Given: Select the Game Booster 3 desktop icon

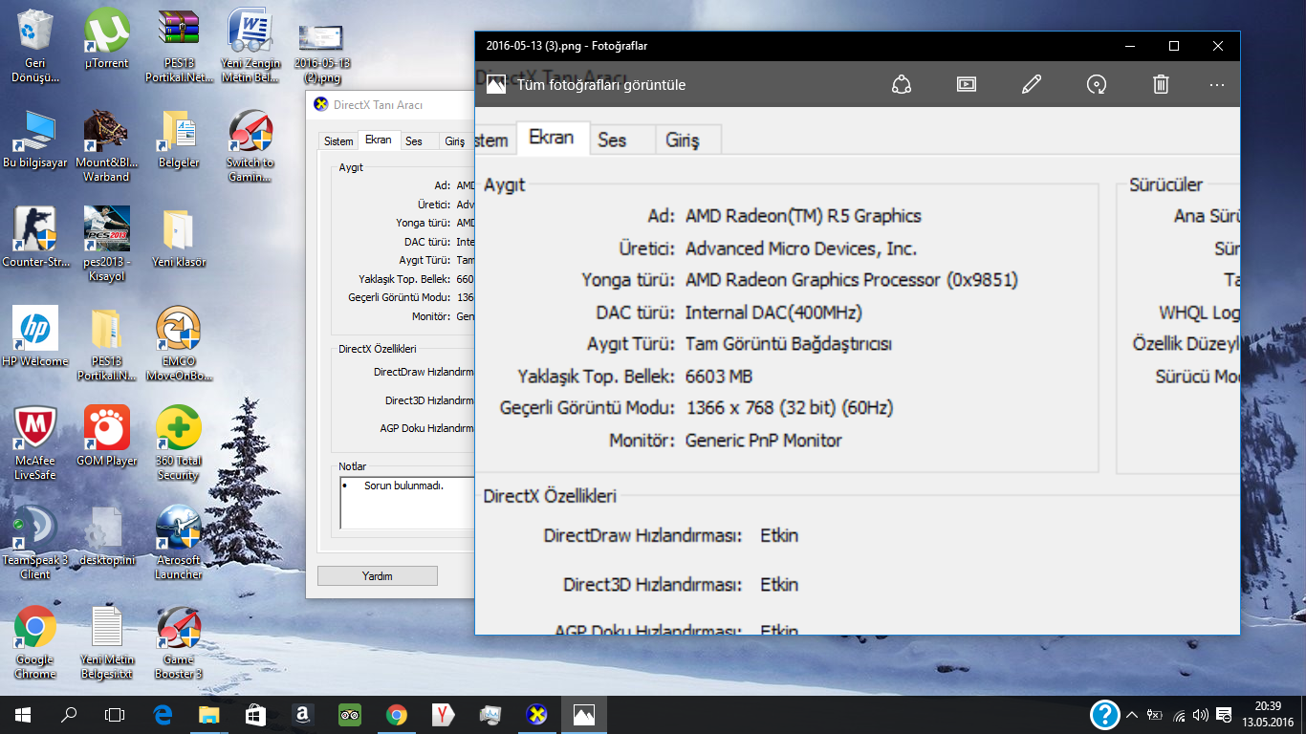Looking at the screenshot, I should coord(179,641).
